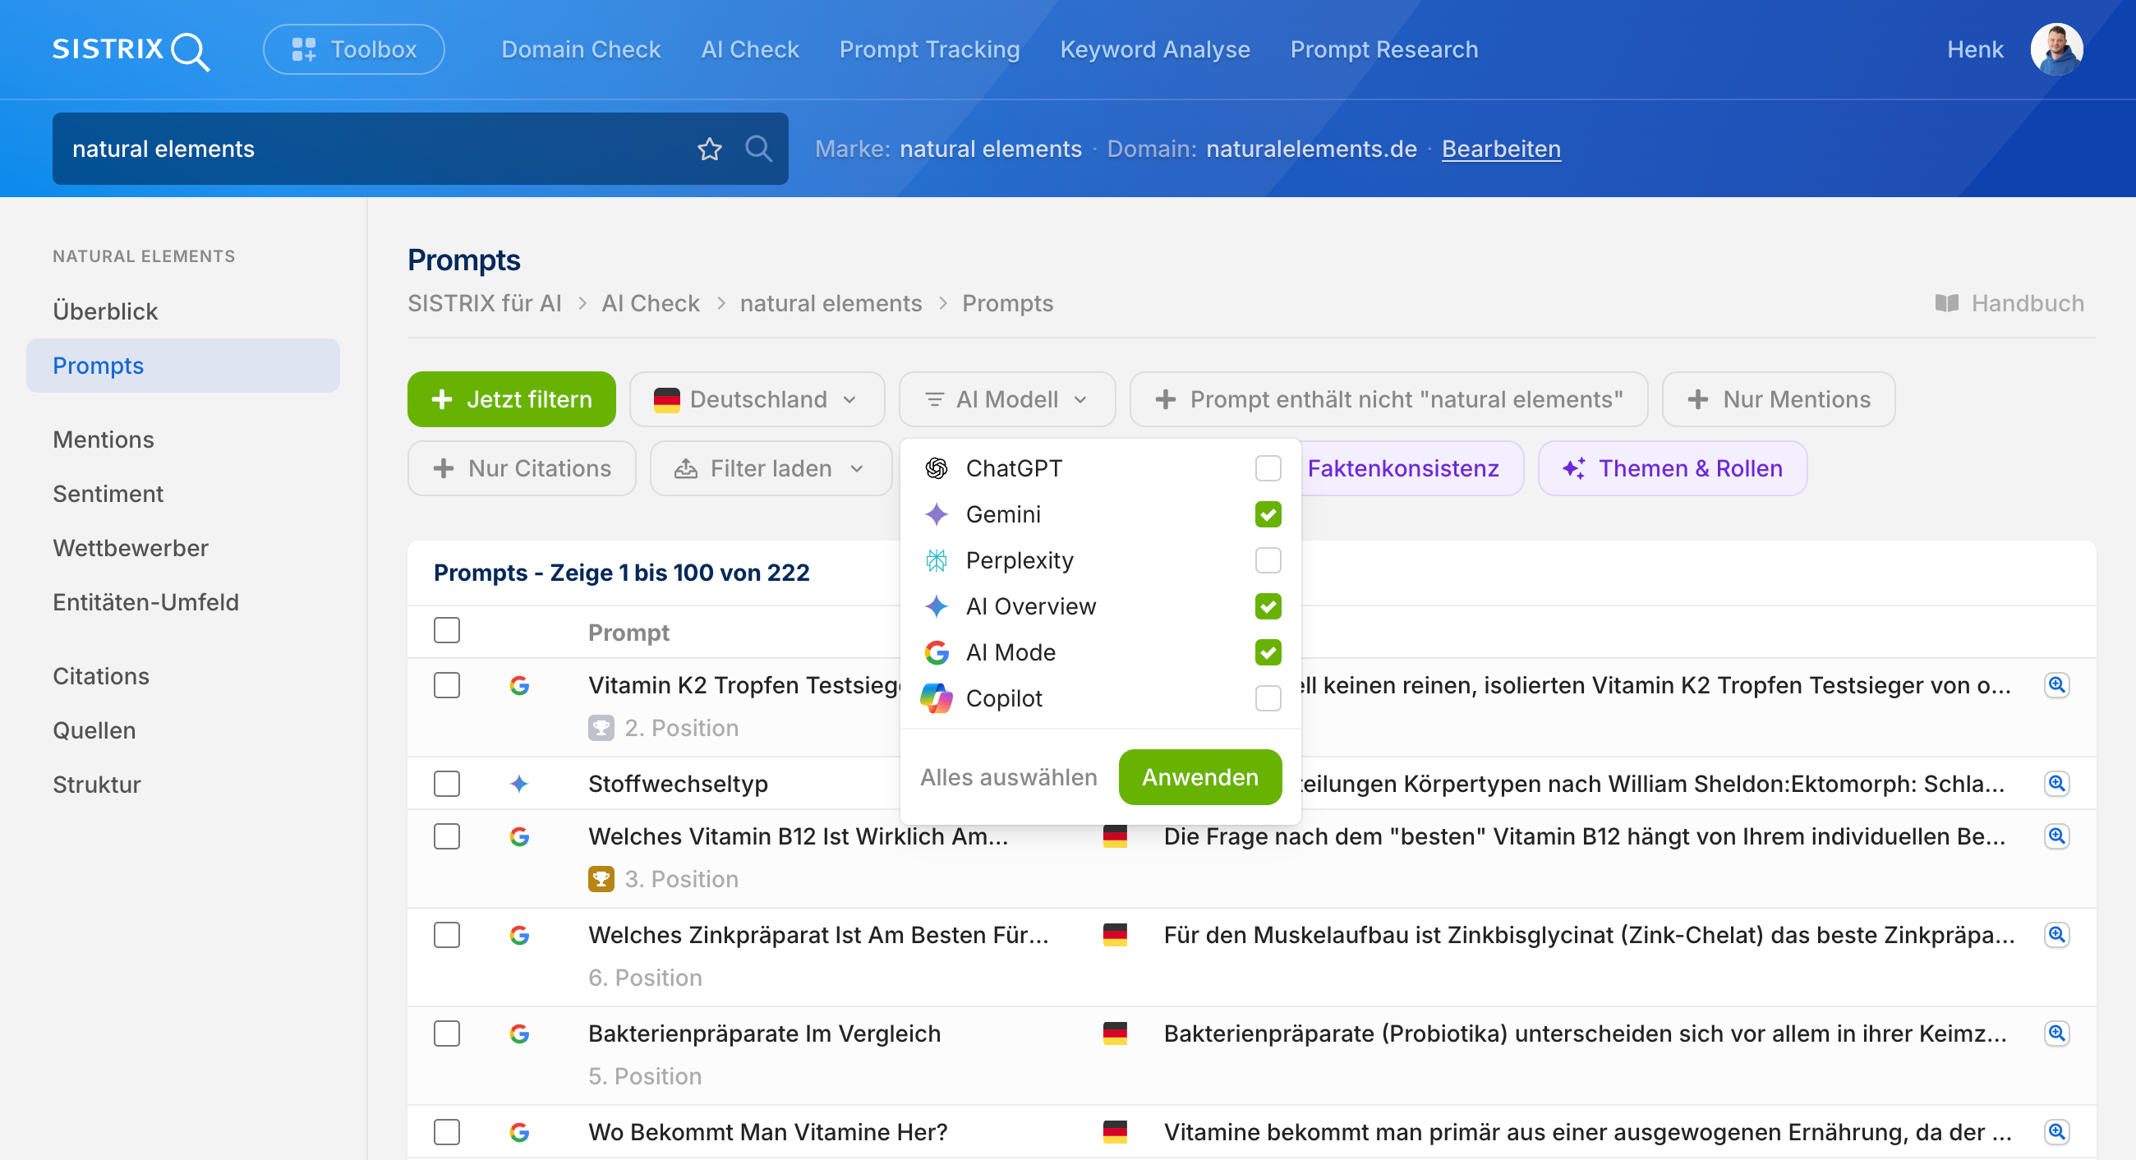Screen dimensions: 2136x1160
Task: Click the Copilot logo in model list
Action: [x=937, y=699]
